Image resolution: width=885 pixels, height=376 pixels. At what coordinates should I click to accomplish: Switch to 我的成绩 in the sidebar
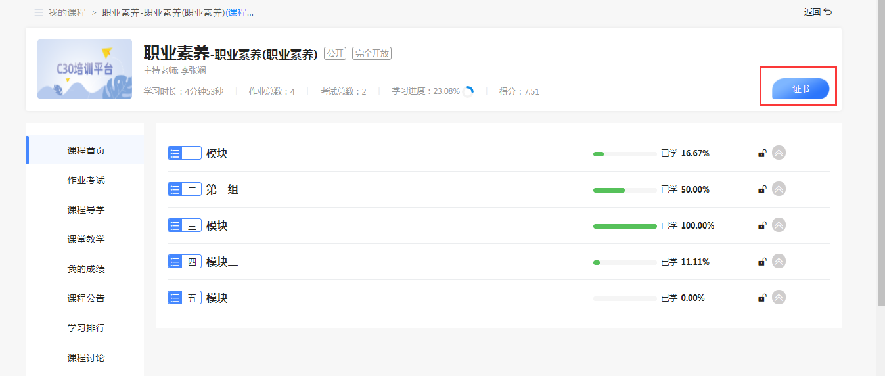[85, 269]
